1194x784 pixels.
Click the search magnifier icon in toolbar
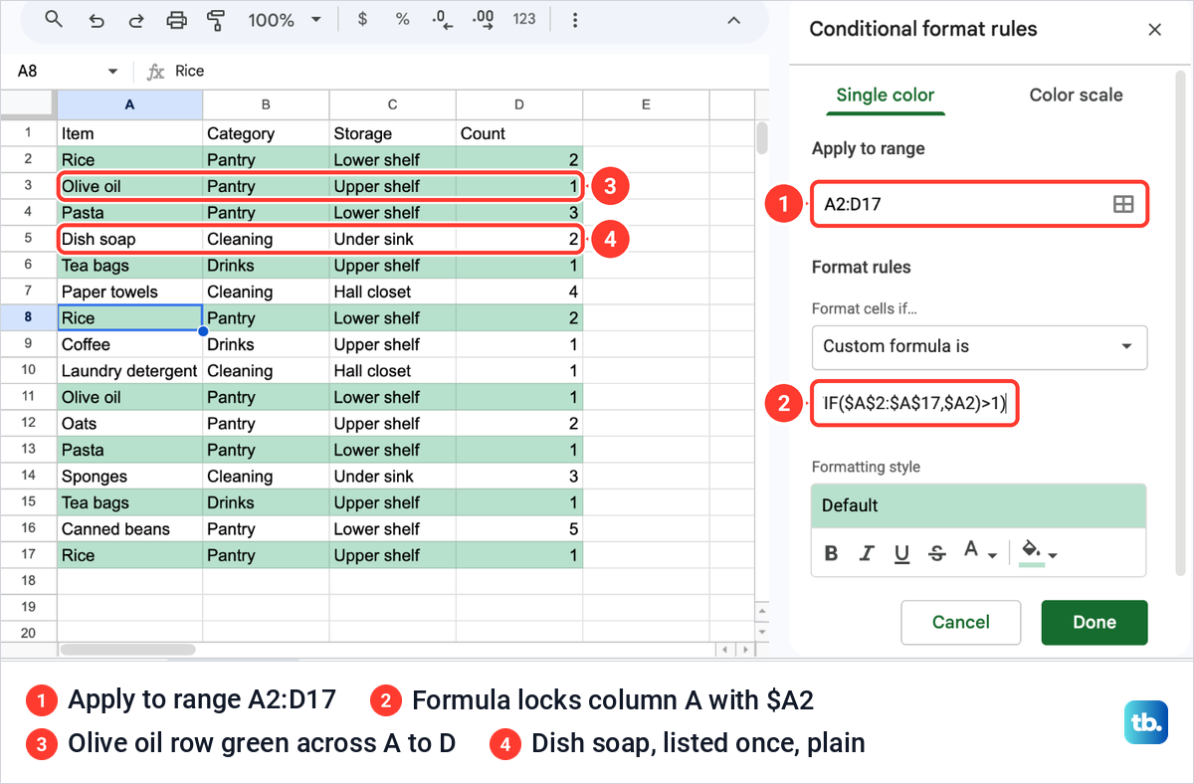(55, 20)
